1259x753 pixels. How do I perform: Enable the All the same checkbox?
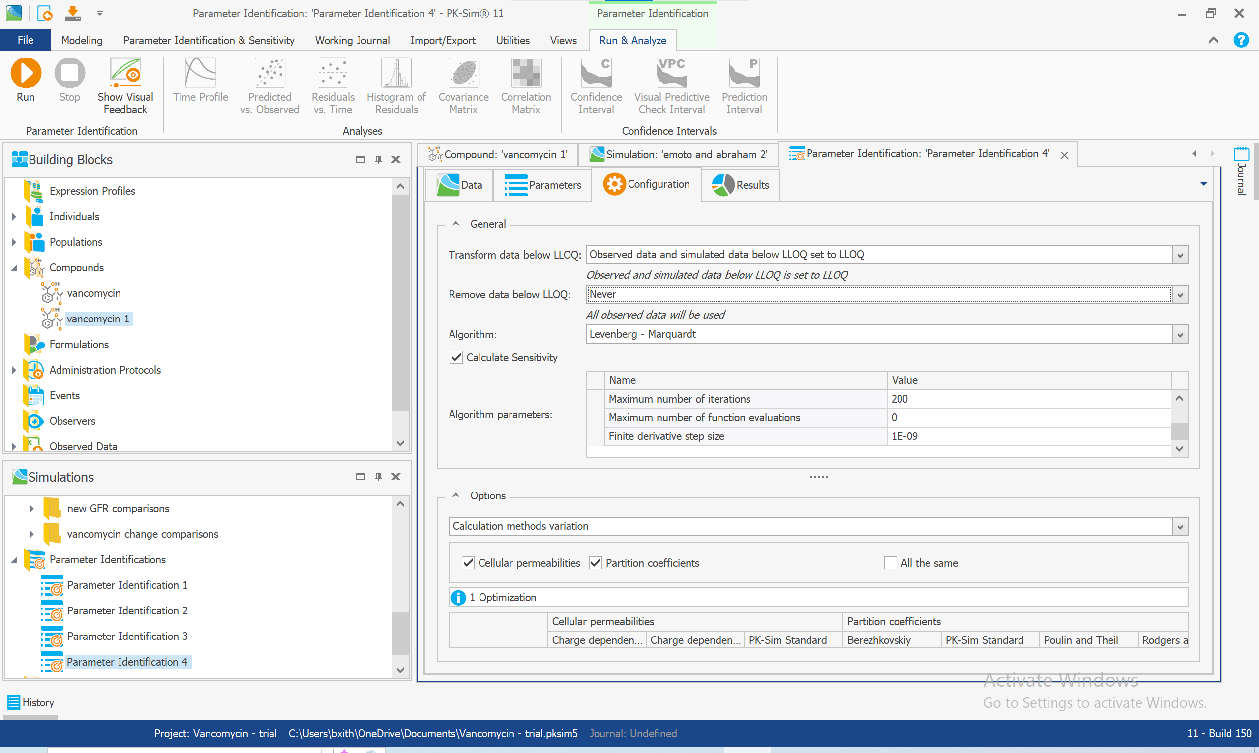[891, 563]
